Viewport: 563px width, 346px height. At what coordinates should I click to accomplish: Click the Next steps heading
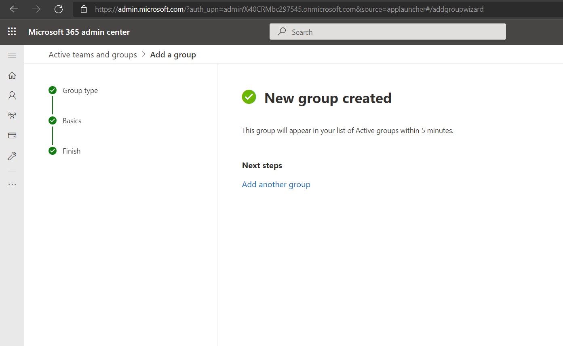[262, 165]
